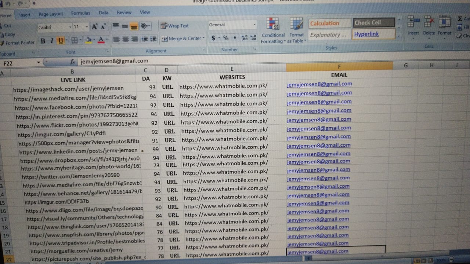The height and width of the screenshot is (264, 470).
Task: Apply Percent Style formatting
Action: click(x=226, y=38)
